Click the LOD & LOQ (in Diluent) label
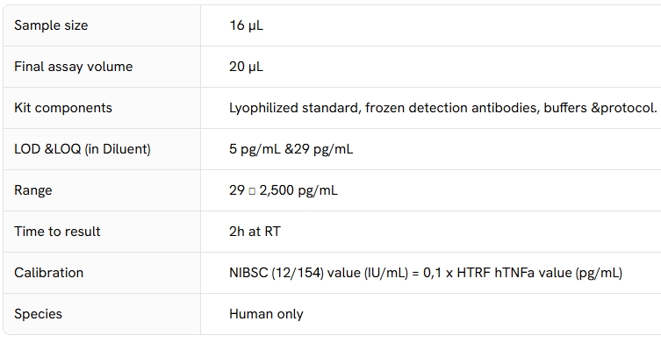Viewport: 661px width, 343px height. [83, 149]
